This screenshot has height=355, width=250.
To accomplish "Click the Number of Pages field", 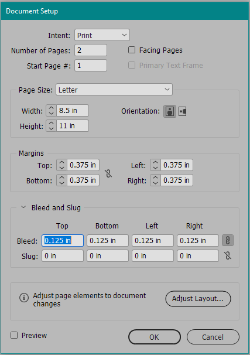I will point(91,50).
